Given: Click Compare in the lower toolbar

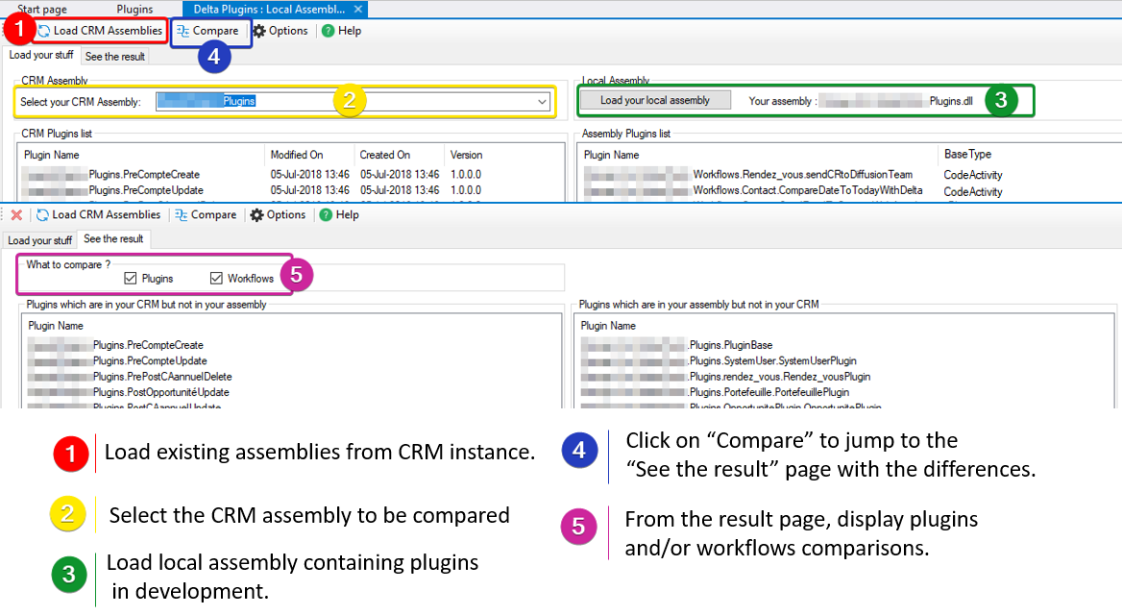Looking at the screenshot, I should (206, 215).
